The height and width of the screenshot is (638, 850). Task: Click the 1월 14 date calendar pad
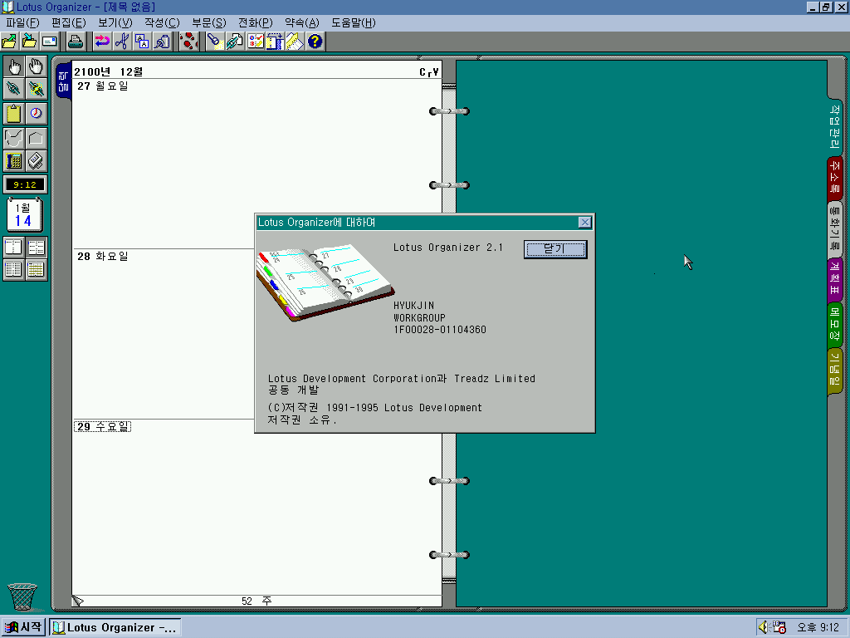(24, 215)
